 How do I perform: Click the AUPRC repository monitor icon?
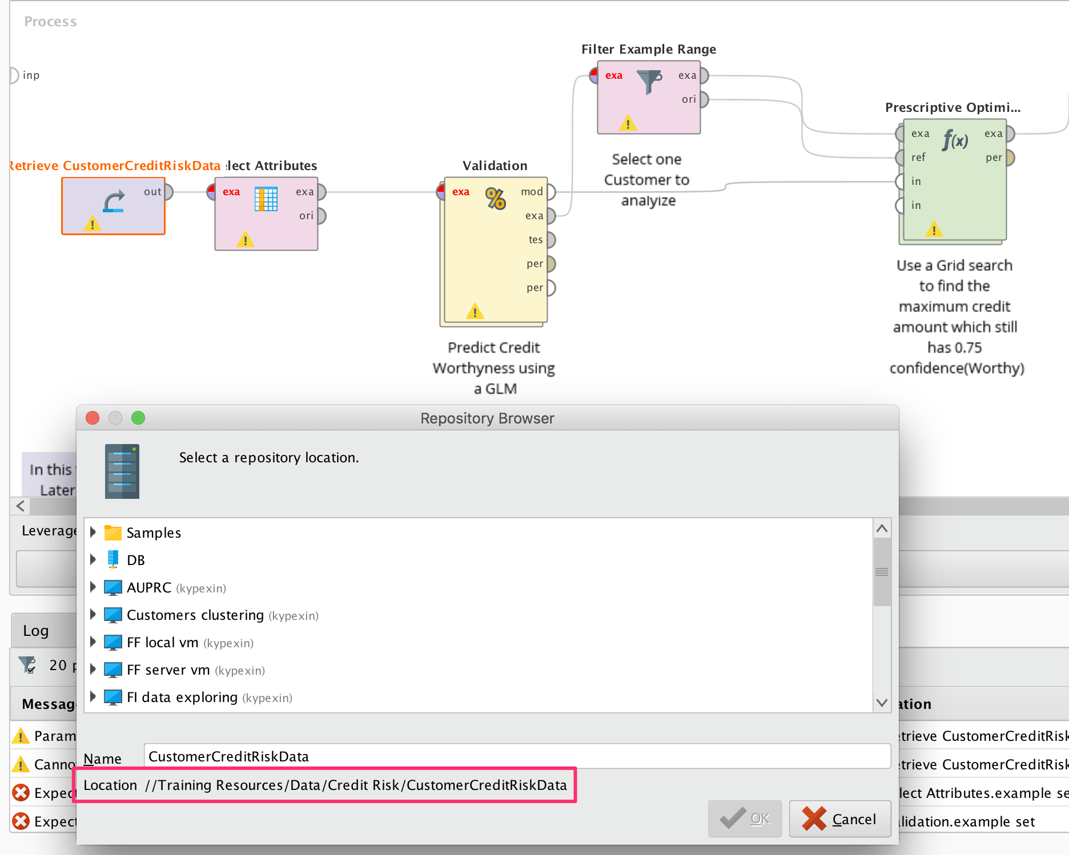coord(113,587)
